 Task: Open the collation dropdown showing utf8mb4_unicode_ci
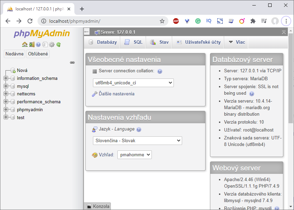pos(133,83)
